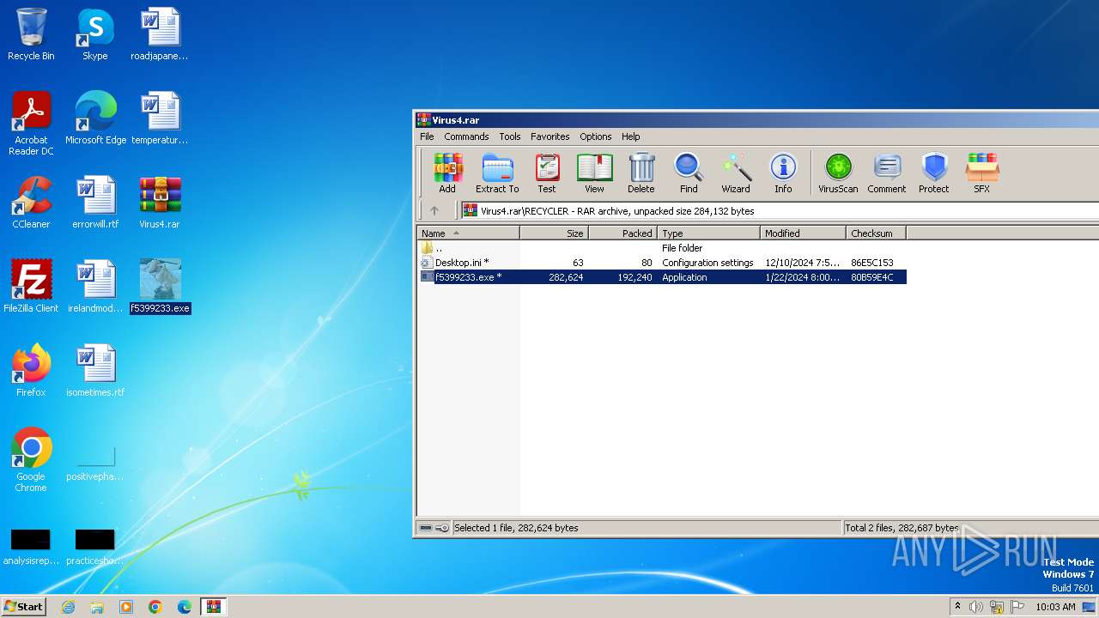This screenshot has height=618, width=1099.
Task: Open the Commands menu
Action: [466, 136]
